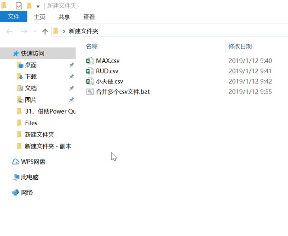Go up one level with the up arrow

[45, 32]
